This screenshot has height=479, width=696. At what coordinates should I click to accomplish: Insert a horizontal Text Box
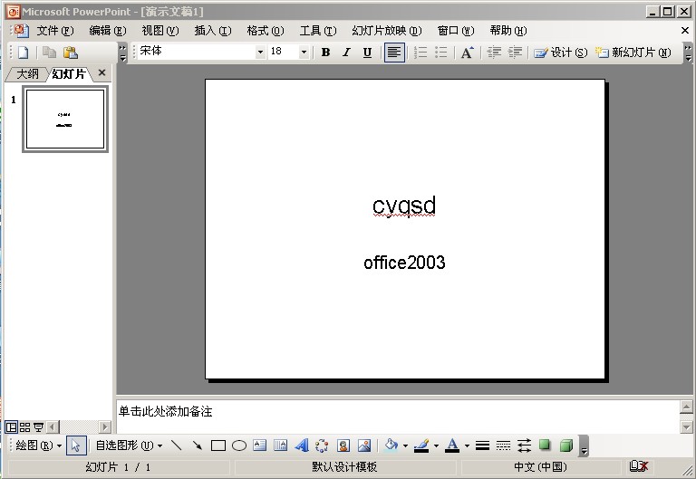click(x=260, y=445)
